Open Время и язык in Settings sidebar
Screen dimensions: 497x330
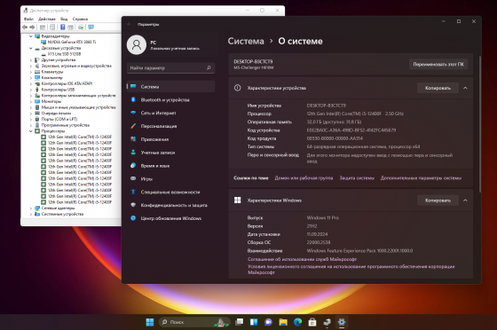pos(170,166)
